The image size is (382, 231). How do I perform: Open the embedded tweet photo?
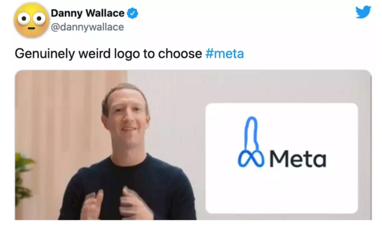pos(193,145)
